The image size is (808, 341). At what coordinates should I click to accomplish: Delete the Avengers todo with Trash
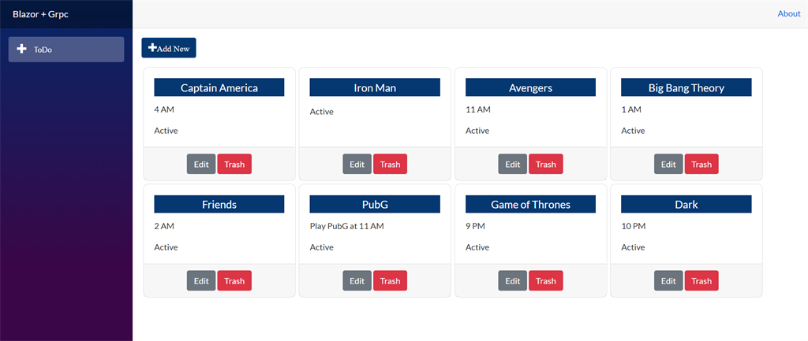(x=546, y=164)
